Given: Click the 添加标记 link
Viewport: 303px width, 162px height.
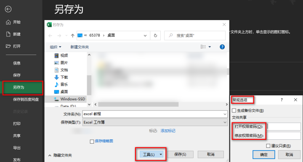Looking at the screenshot, I should point(168,131).
